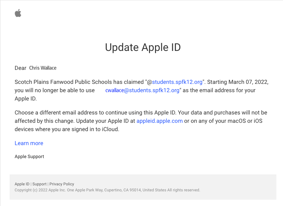Open the appleid.apple.com link
283x206 pixels.
pos(159,121)
